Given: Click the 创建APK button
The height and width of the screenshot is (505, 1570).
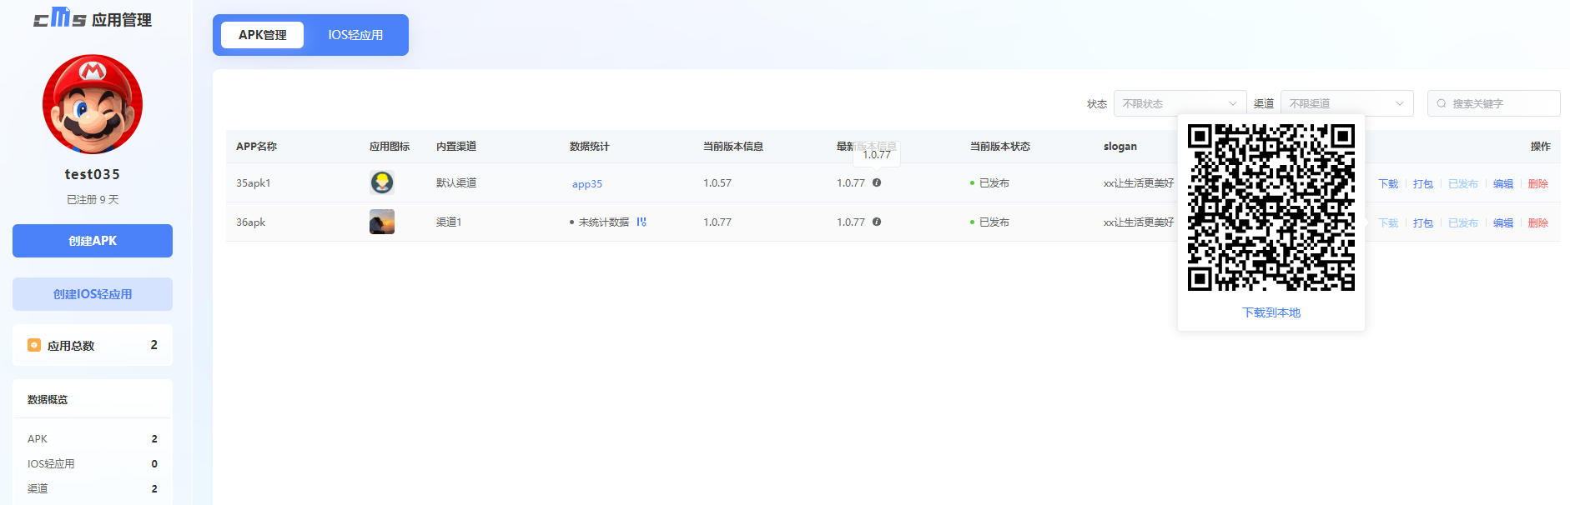Looking at the screenshot, I should pyautogui.click(x=93, y=241).
